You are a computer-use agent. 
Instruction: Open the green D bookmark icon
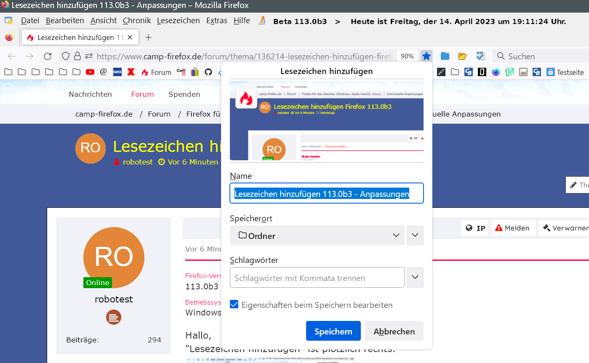[509, 72]
